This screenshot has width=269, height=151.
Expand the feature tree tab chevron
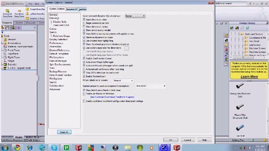pos(35,28)
